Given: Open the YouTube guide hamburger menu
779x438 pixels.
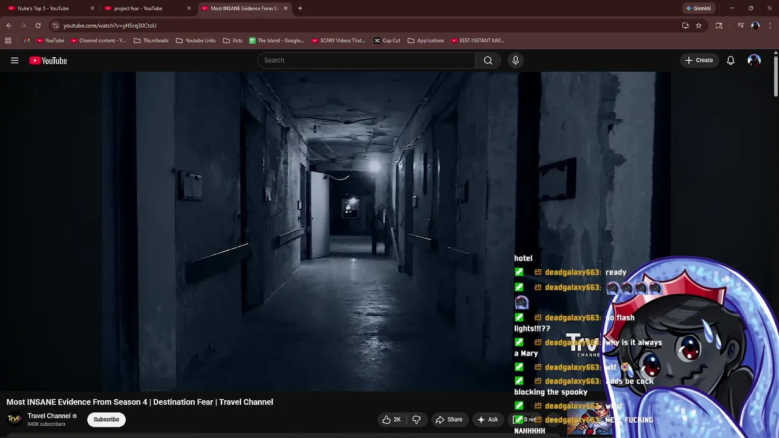Looking at the screenshot, I should (15, 60).
